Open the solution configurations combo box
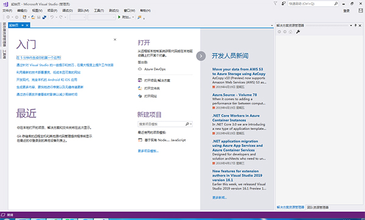Image resolution: width=365 pixels, height=220 pixels. point(78,17)
